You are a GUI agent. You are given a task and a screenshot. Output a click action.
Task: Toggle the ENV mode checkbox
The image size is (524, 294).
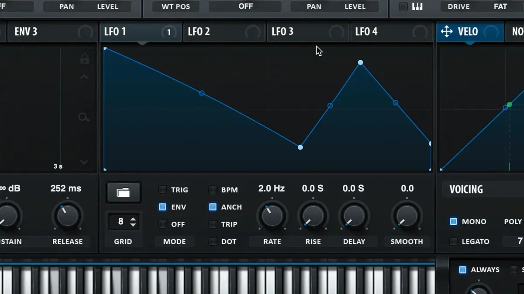tap(162, 207)
